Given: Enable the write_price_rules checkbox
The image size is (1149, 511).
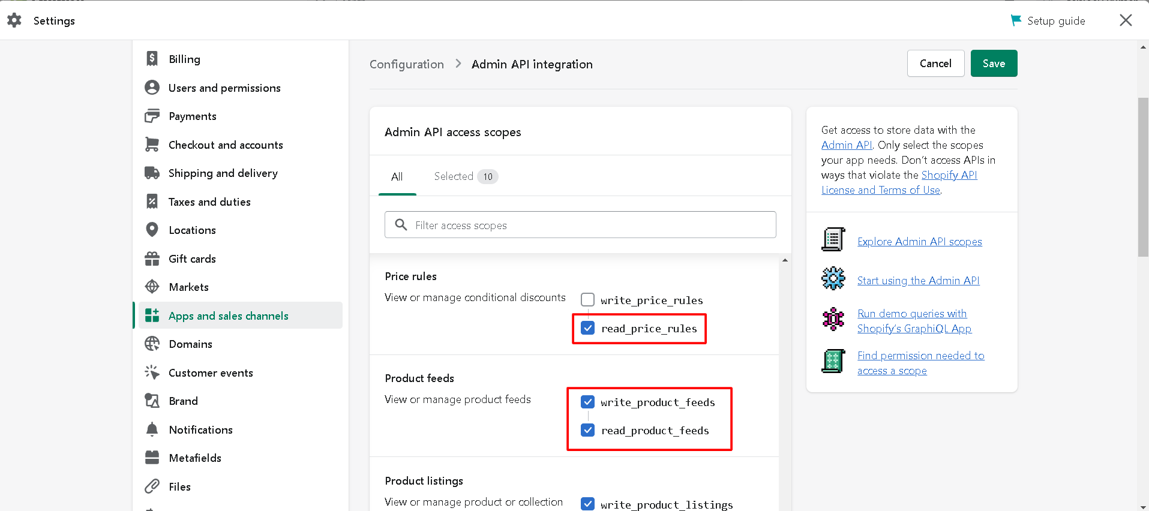Looking at the screenshot, I should point(588,299).
